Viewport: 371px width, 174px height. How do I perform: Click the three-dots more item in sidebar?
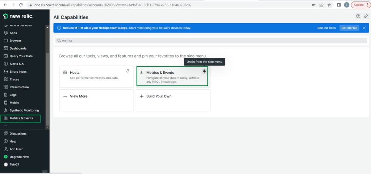[x=6, y=126]
